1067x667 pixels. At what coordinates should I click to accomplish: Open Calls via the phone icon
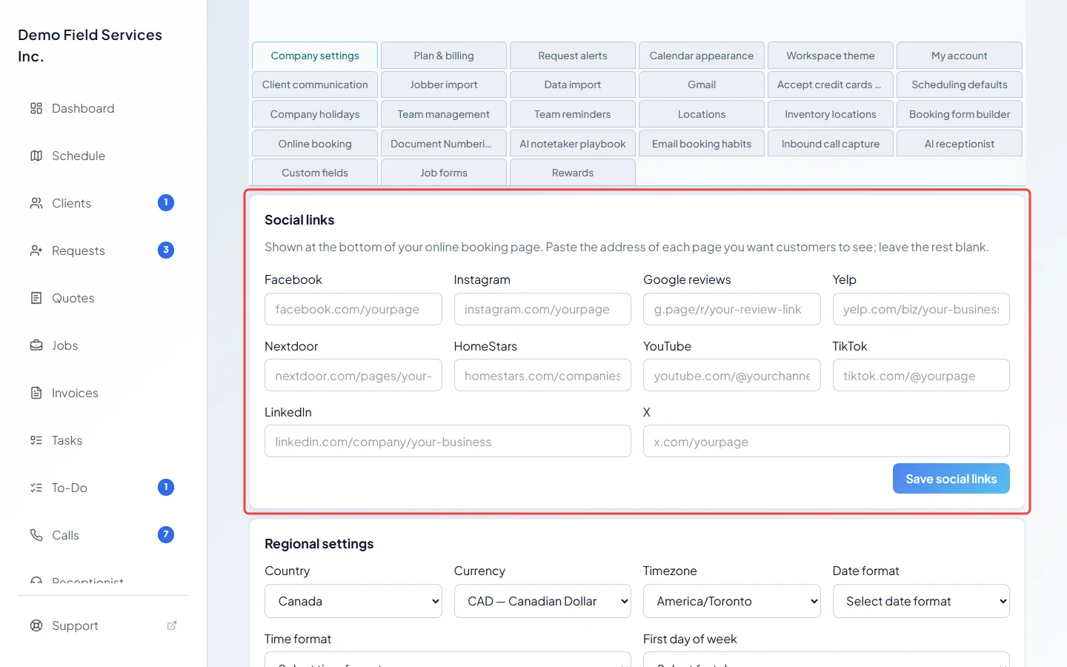[36, 535]
